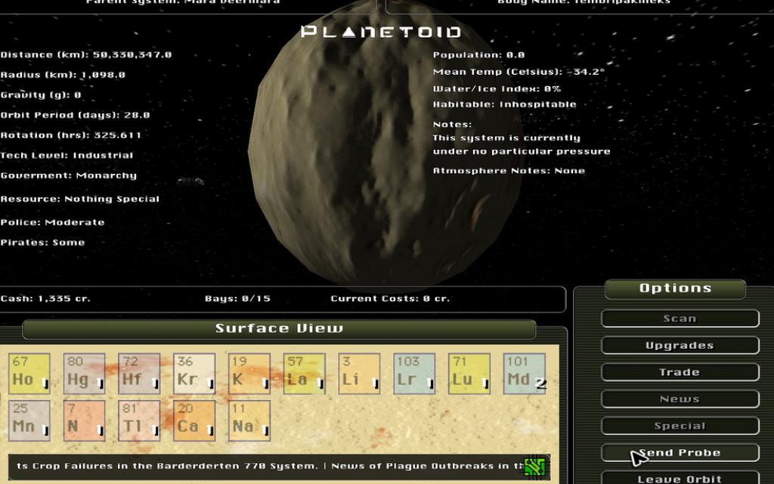Viewport: 774px width, 484px height.
Task: Pick the Calcium (Ca) element tile
Action: pos(194,420)
